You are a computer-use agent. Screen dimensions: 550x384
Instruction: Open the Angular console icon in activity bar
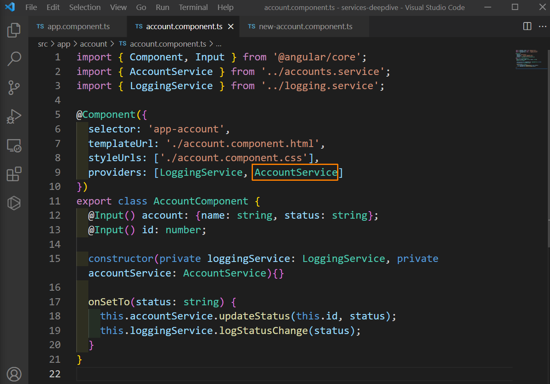click(x=14, y=203)
